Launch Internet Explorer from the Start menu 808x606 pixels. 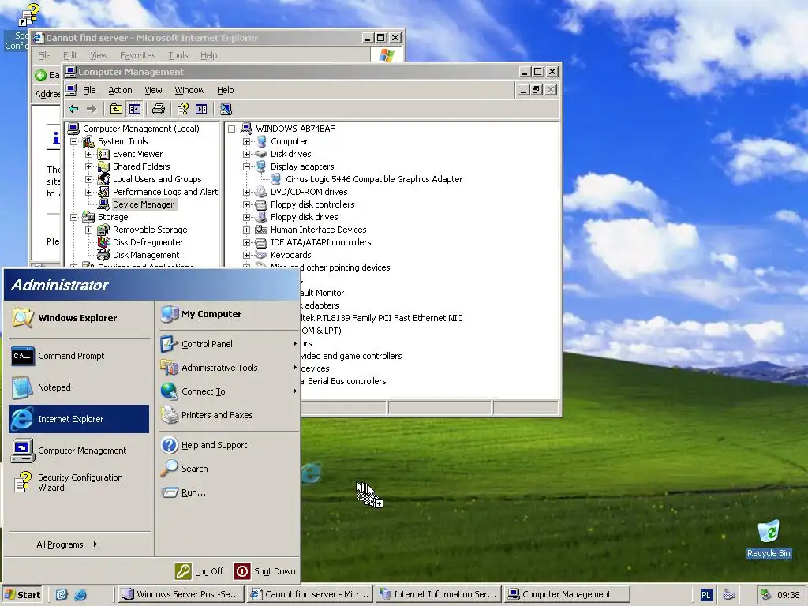(79, 419)
